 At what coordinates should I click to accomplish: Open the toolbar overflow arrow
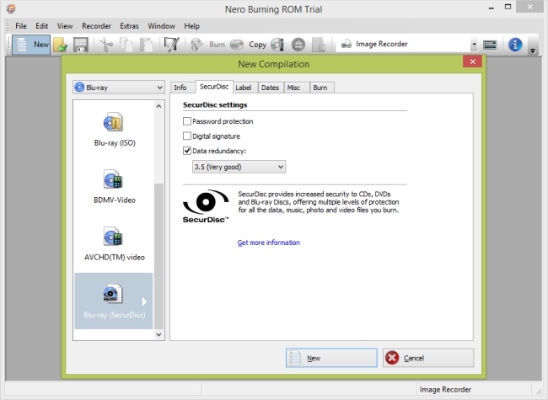click(x=533, y=51)
